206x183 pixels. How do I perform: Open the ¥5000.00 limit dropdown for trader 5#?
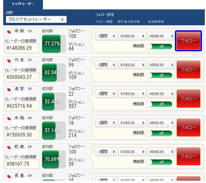(161, 152)
